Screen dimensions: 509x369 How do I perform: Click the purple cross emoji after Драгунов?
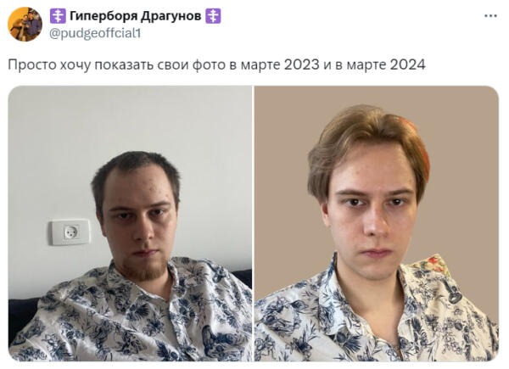[213, 16]
